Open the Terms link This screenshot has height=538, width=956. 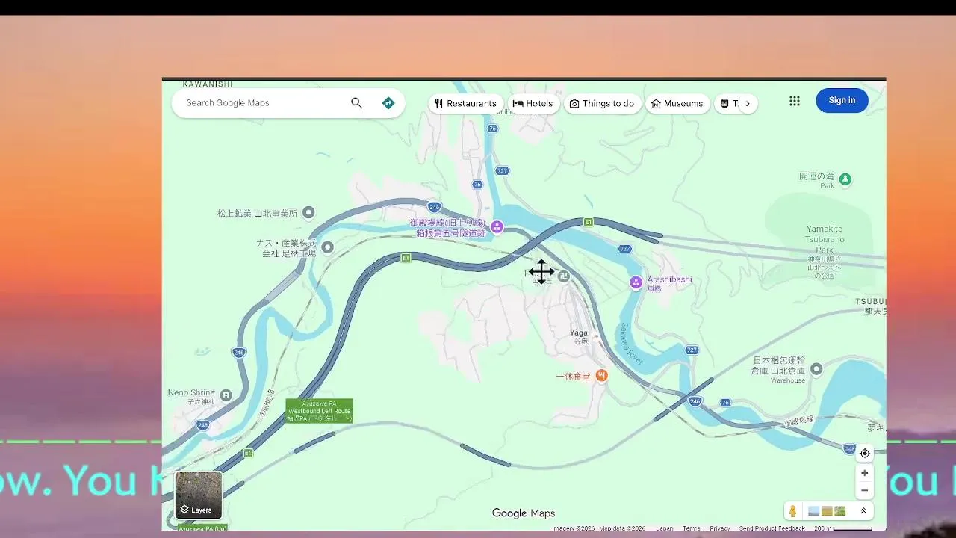691,528
